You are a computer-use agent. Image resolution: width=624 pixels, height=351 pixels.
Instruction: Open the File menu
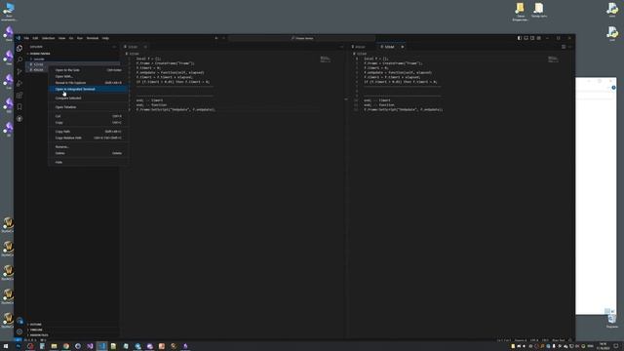(26, 38)
